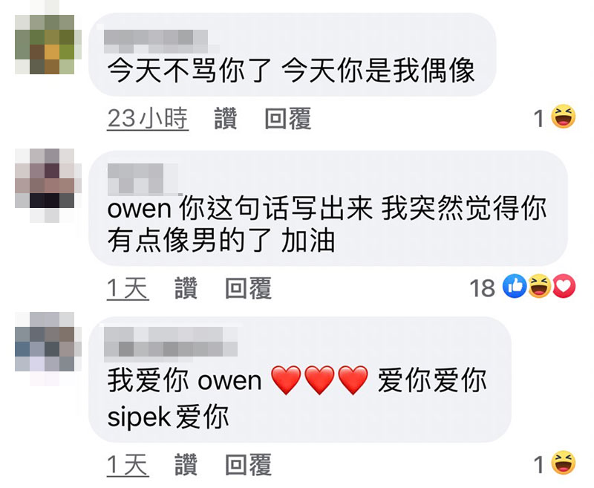This screenshot has width=594, height=488.
Task: Click the laughing reaction icon on the second comment
Action: (x=539, y=287)
